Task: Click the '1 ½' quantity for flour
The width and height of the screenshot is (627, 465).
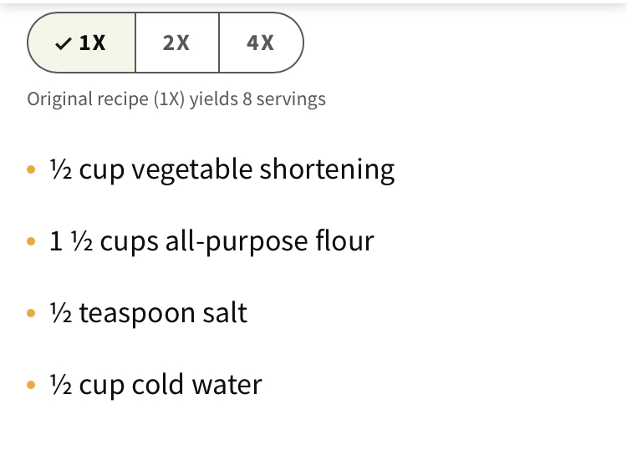Action: (71, 241)
